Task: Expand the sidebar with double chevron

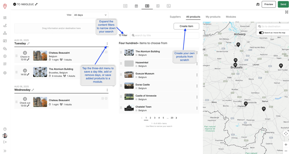Action: click(5, 151)
